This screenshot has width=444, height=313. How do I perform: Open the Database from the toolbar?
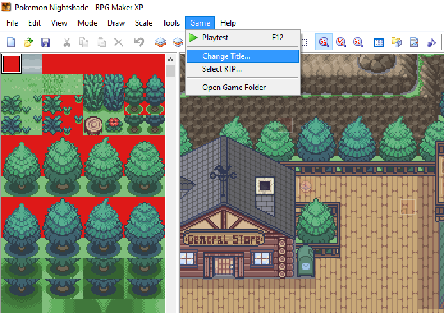[379, 42]
